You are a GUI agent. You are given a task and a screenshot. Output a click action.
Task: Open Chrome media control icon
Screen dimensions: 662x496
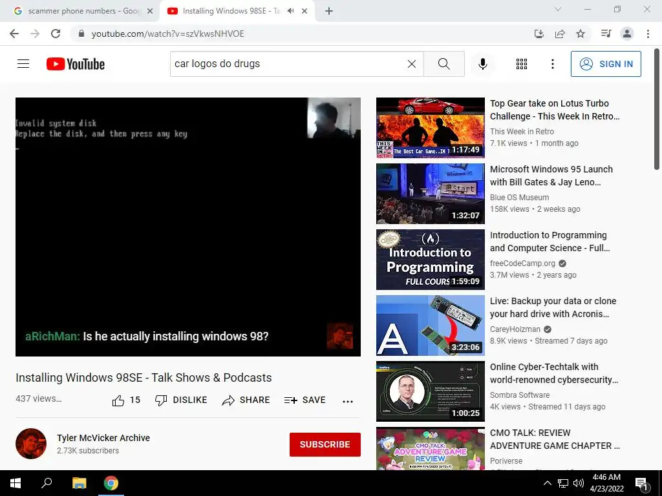606,34
